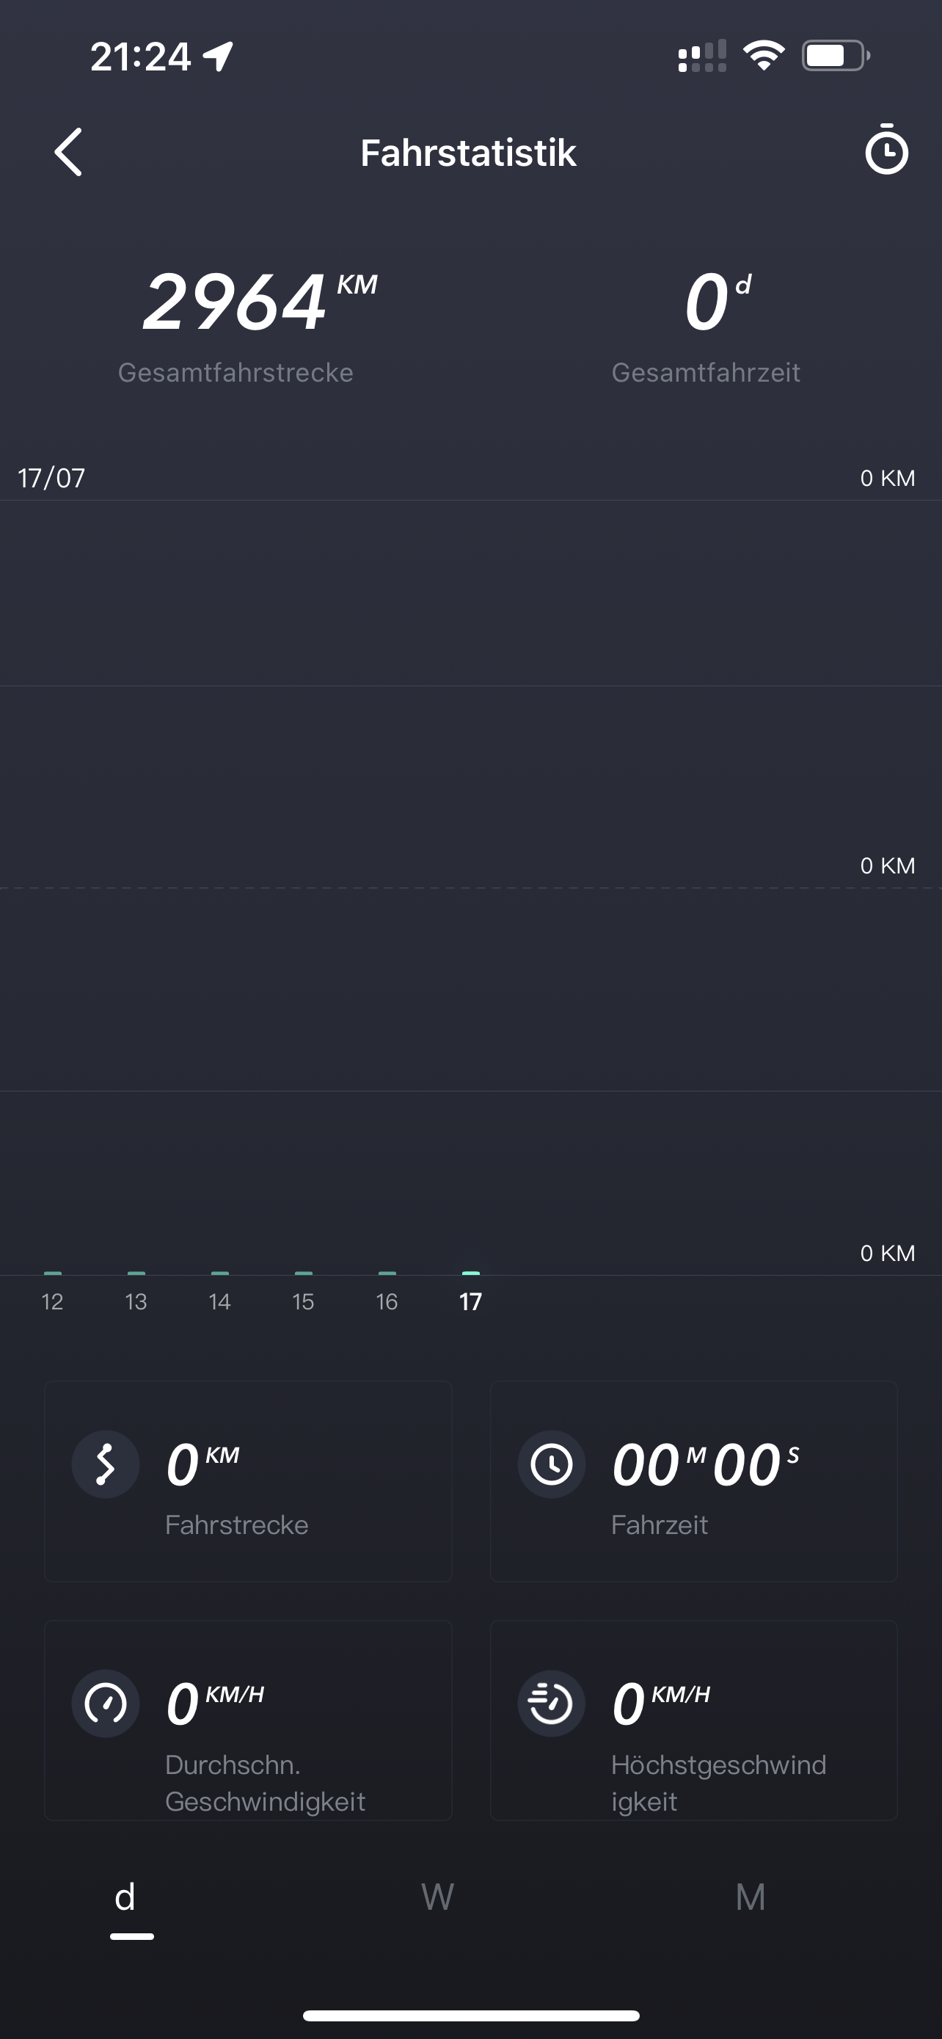This screenshot has width=942, height=2039.
Task: Tap the back arrow icon
Action: 69,152
